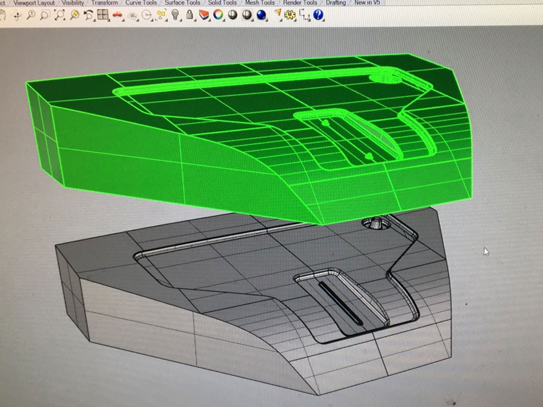Go to the Drafting tab

(x=336, y=3)
